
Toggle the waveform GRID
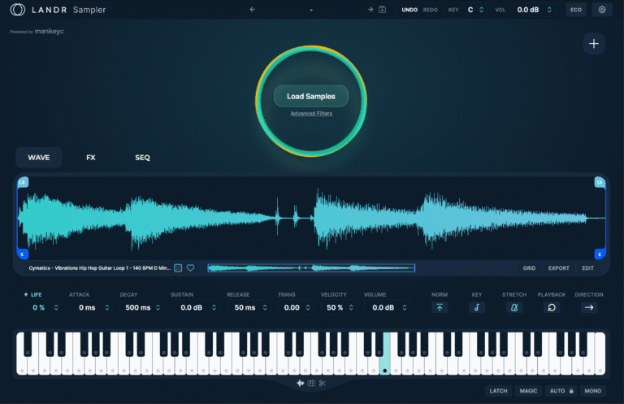[x=529, y=268]
